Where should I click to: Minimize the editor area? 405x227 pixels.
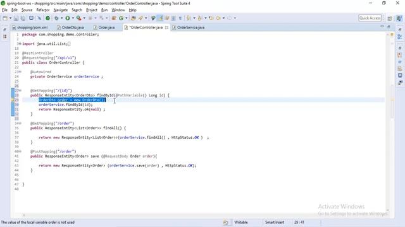(382, 26)
